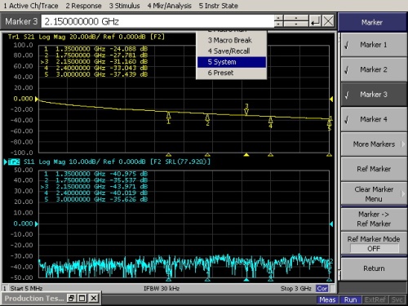Click the yellow reference position arrow right of the Tr1 graph

[x=331, y=99]
